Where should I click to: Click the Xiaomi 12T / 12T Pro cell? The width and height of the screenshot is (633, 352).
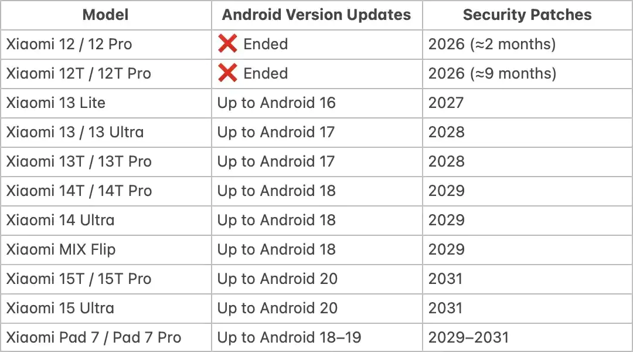(x=79, y=73)
